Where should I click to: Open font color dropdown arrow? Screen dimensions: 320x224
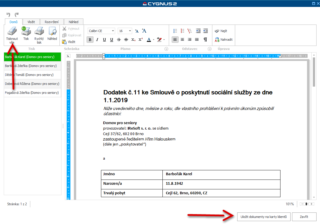pyautogui.click(x=154, y=40)
